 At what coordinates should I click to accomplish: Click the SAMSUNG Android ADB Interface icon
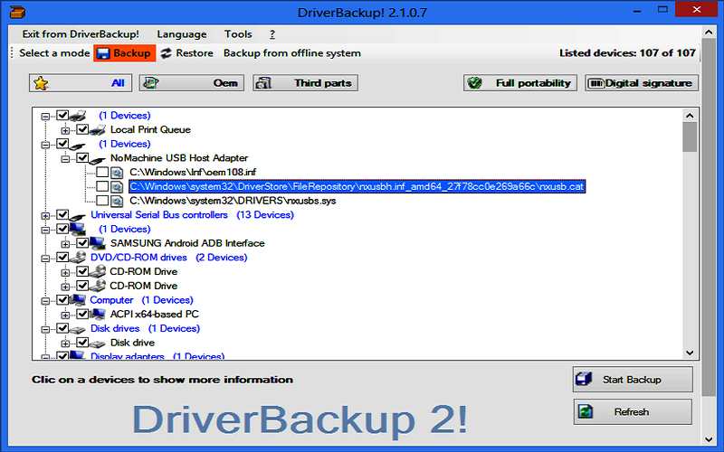click(98, 243)
